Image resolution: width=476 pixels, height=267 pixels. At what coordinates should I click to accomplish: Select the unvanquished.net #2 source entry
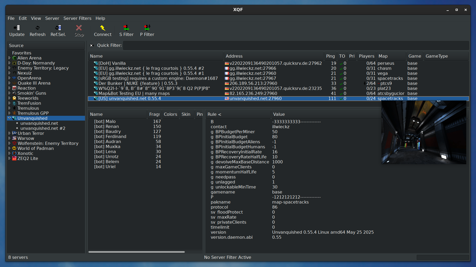pyautogui.click(x=43, y=128)
